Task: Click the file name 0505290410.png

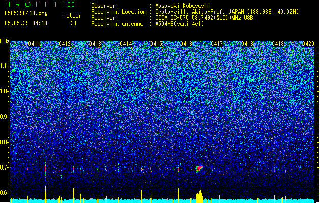Action: (26, 13)
